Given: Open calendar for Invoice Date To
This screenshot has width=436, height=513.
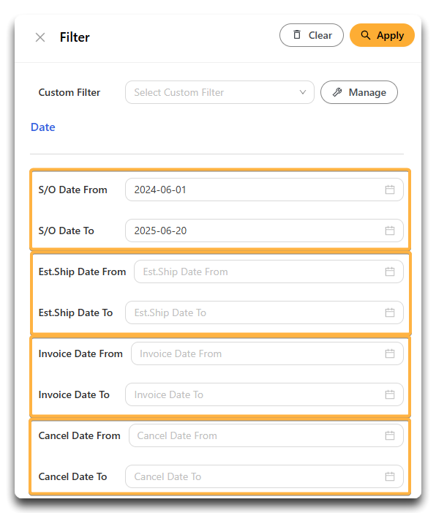Looking at the screenshot, I should point(390,394).
